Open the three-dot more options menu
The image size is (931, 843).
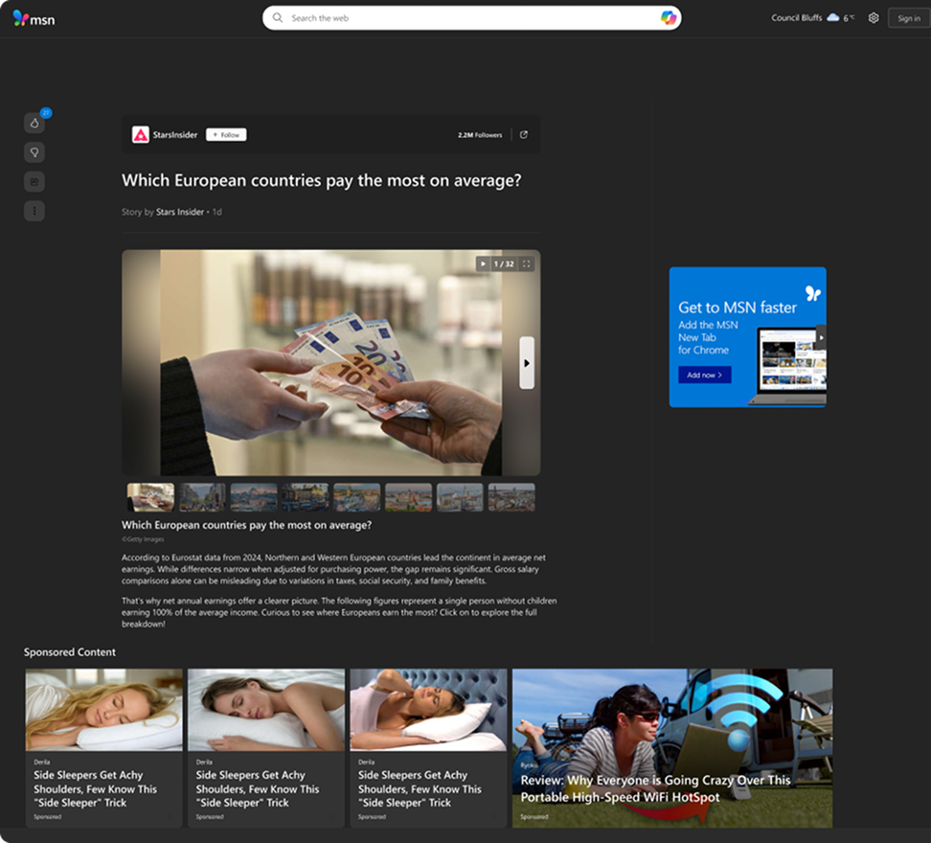pyautogui.click(x=34, y=211)
